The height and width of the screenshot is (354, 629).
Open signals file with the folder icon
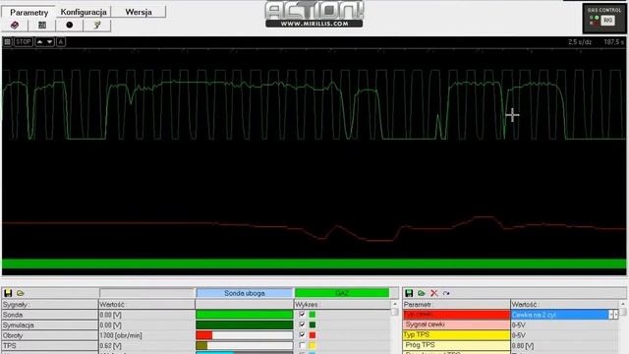[x=20, y=293]
